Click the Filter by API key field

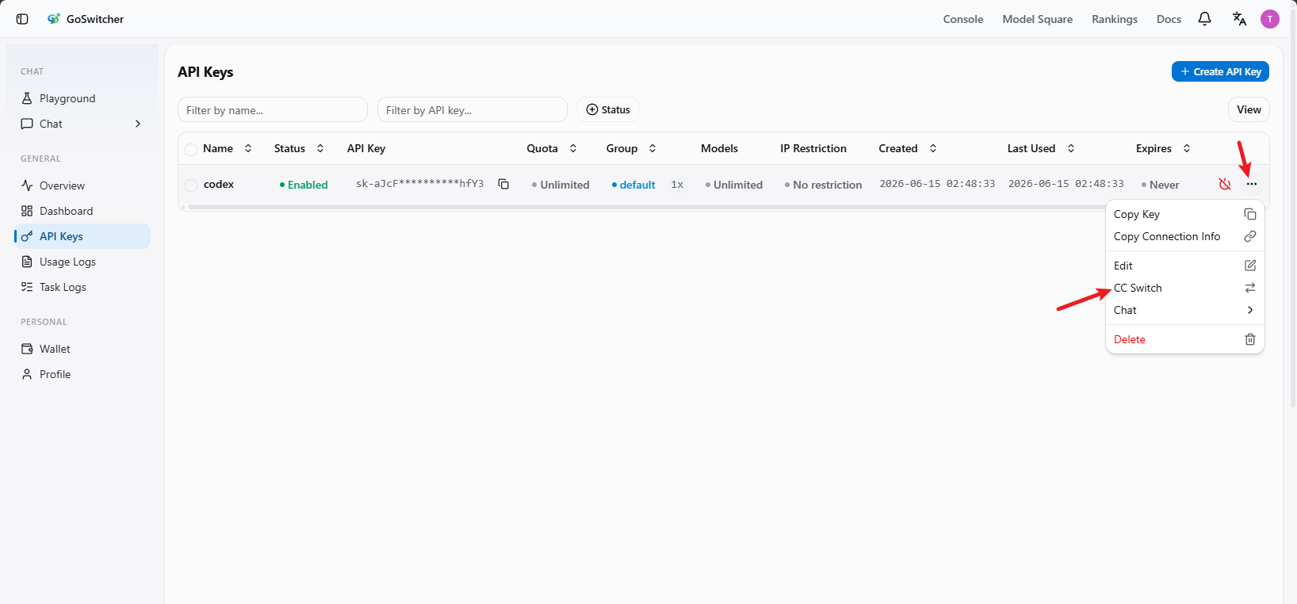click(x=473, y=109)
